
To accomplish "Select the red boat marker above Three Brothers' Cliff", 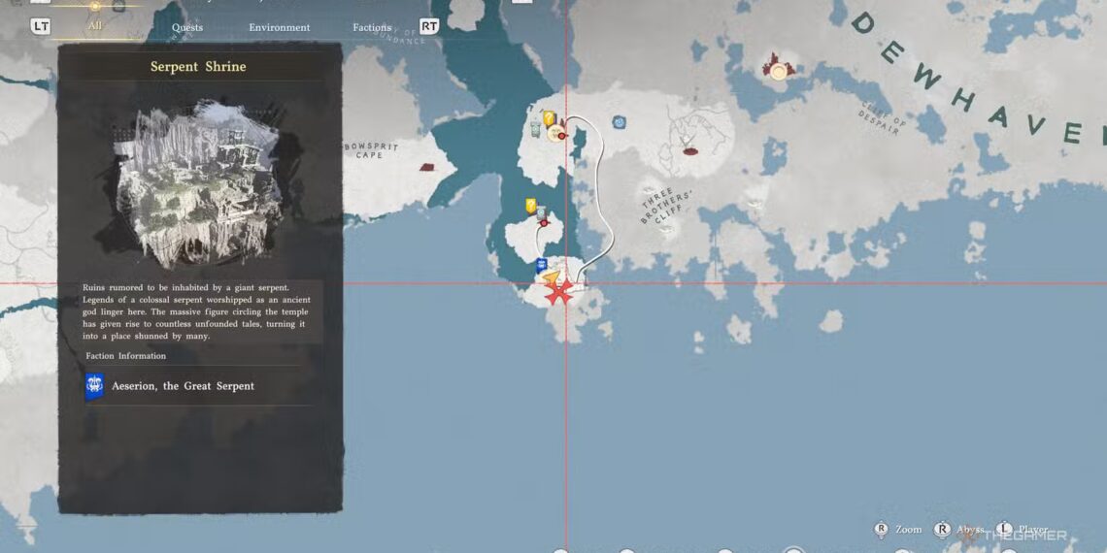I will (x=690, y=150).
